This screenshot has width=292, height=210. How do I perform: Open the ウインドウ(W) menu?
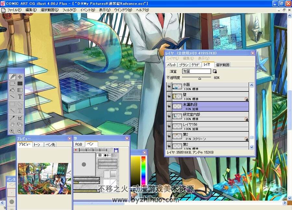coord(123,10)
